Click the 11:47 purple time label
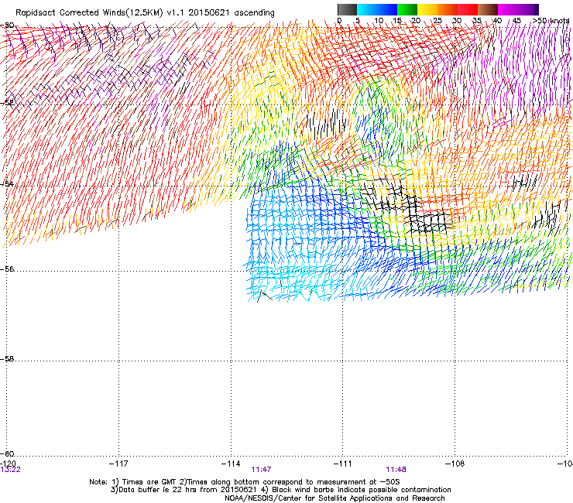 (x=261, y=470)
